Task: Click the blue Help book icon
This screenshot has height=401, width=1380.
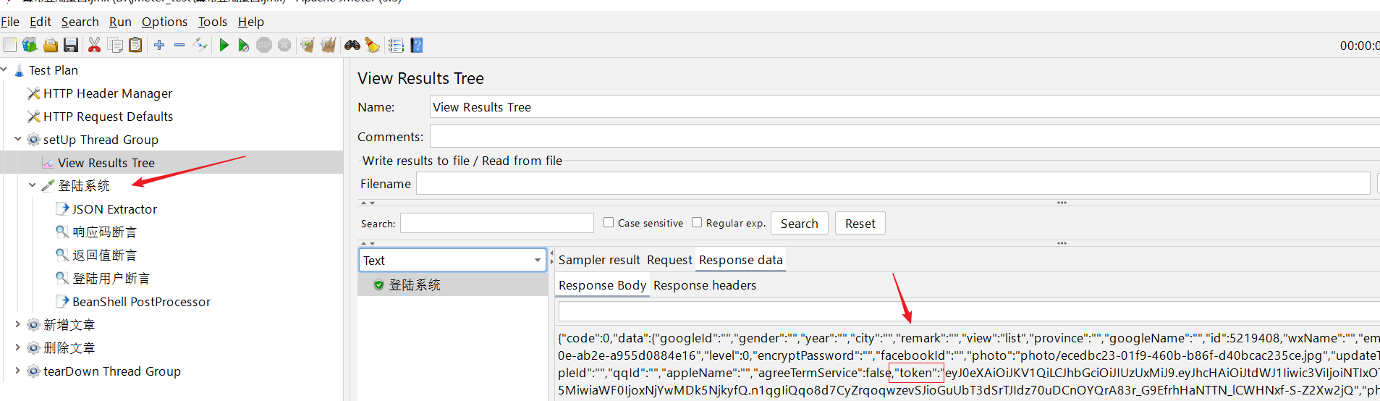Action: pos(417,46)
